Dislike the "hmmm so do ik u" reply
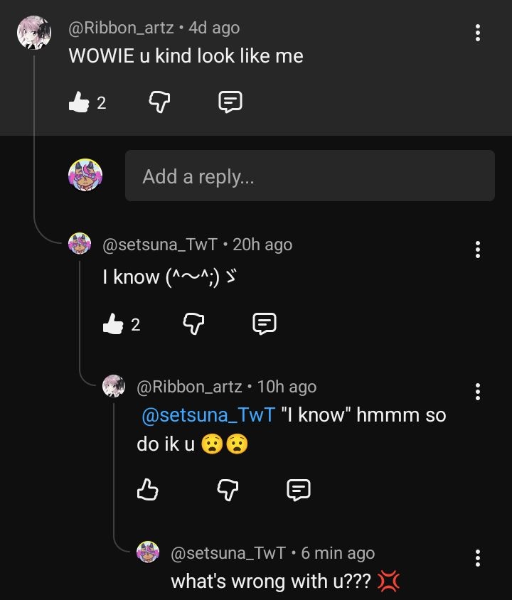The width and height of the screenshot is (512, 600). [228, 489]
